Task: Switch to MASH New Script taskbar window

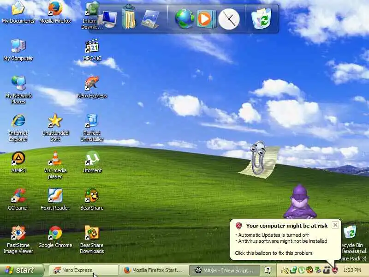Action: click(225, 270)
